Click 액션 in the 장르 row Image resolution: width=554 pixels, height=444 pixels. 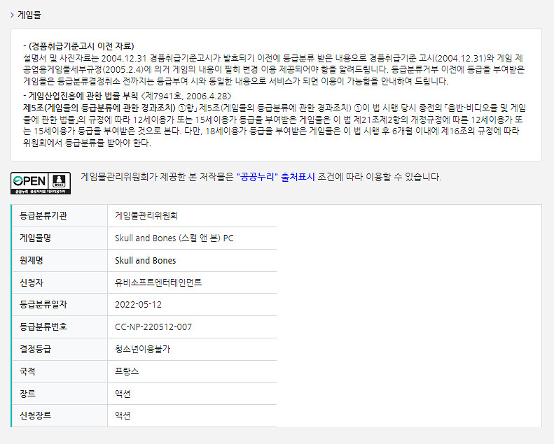pyautogui.click(x=123, y=394)
